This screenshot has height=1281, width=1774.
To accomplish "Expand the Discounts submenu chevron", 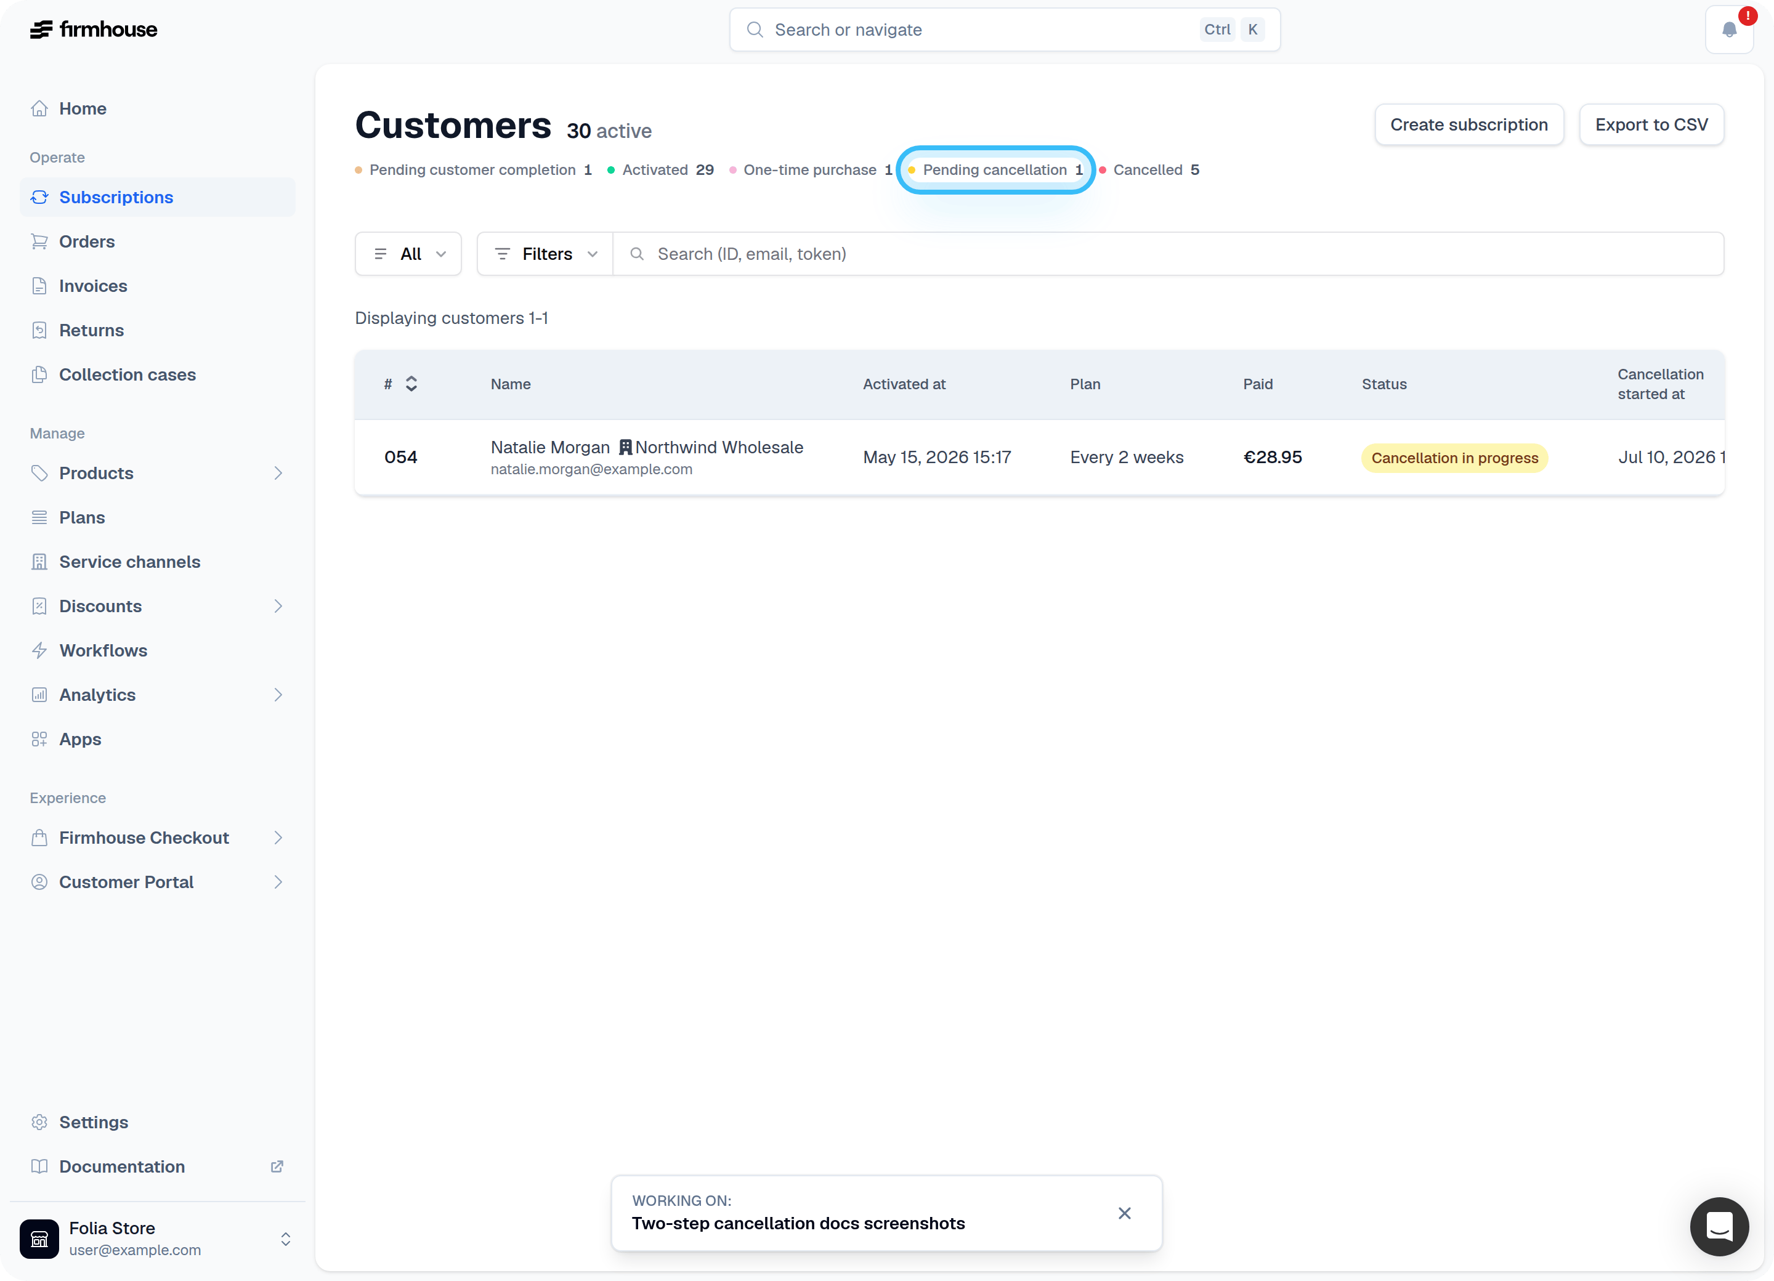I will tap(278, 606).
